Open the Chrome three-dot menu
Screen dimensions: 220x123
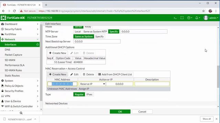tap(216, 11)
